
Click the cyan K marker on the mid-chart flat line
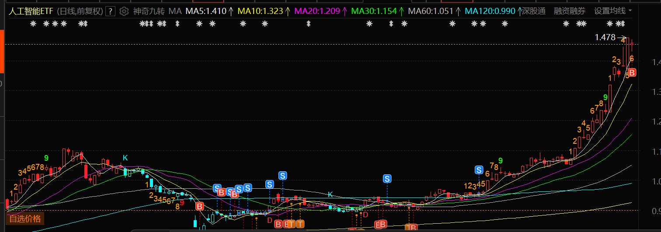coord(330,194)
